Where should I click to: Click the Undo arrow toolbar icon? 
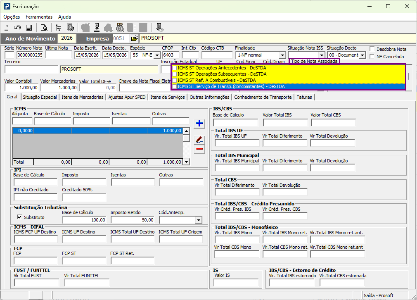[18, 27]
